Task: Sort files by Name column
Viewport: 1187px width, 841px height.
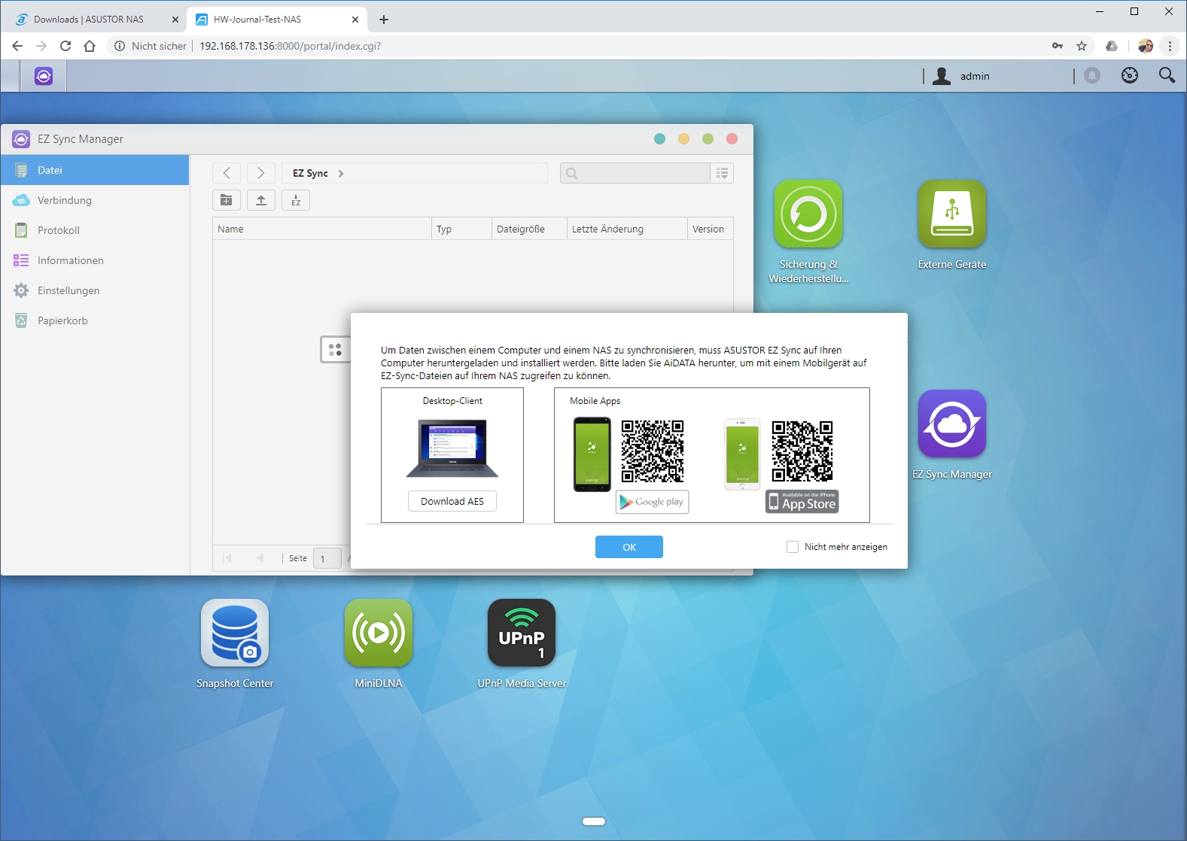Action: (322, 229)
